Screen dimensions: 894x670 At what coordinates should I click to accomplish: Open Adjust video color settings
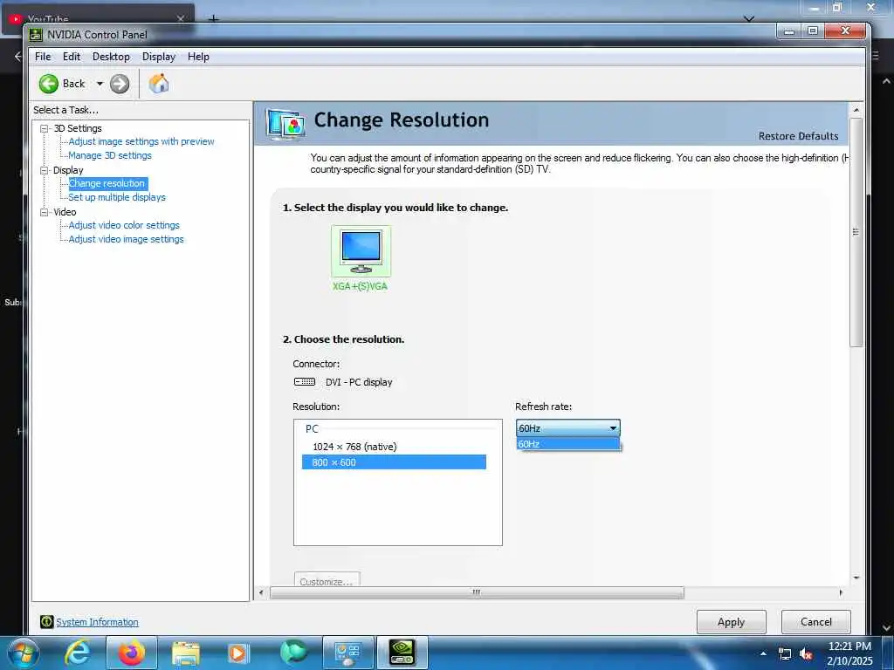tap(124, 225)
